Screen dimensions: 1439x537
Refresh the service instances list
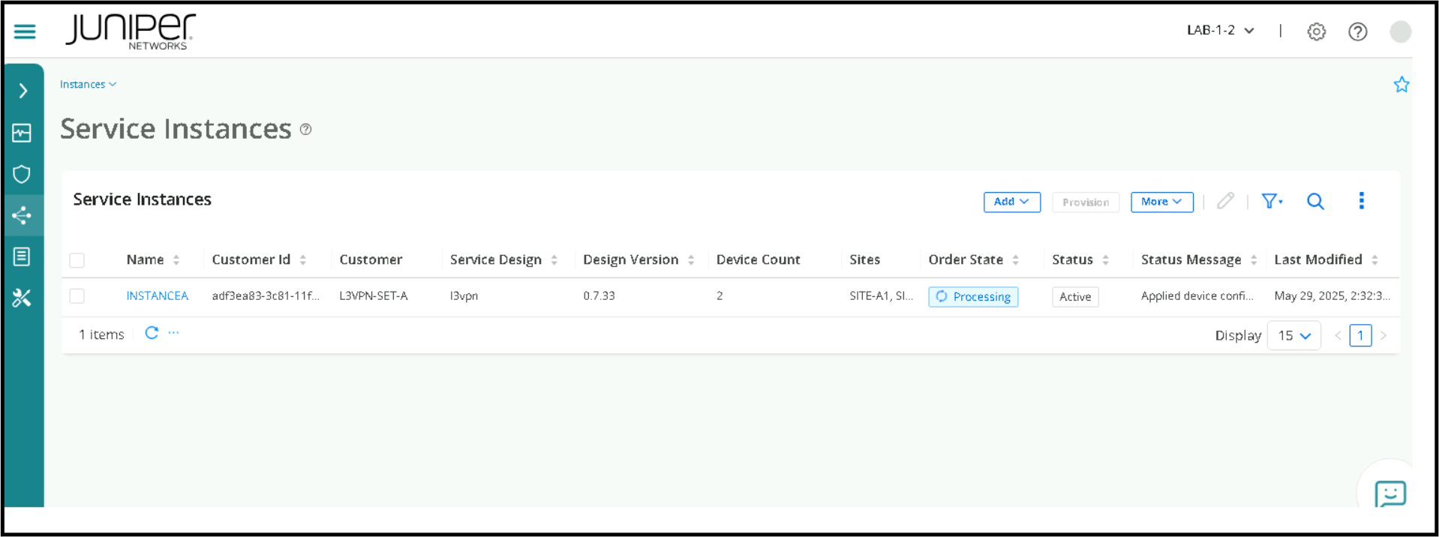[152, 333]
